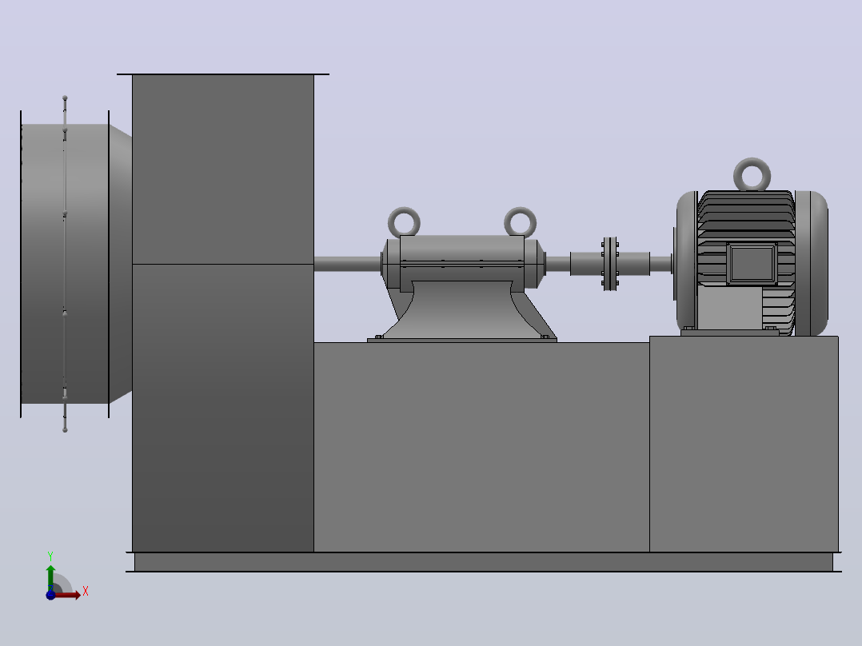Select the motor foot mounting plate
The height and width of the screenshot is (646, 862).
coord(729,332)
